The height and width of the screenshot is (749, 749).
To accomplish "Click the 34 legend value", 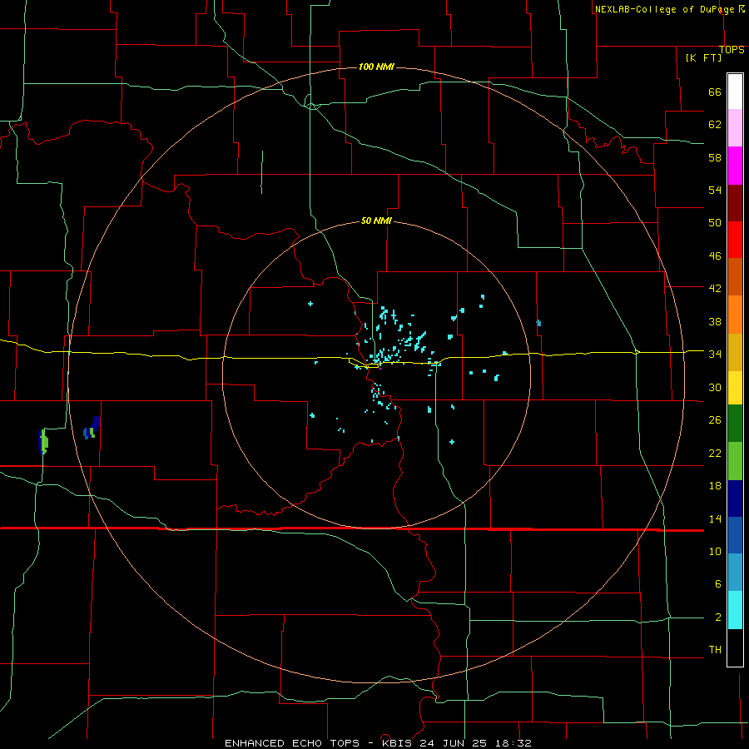I will [x=715, y=354].
